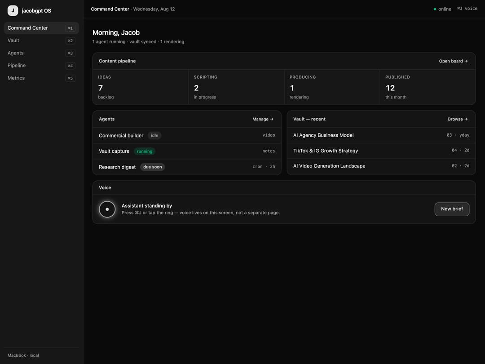Click the idle status badge
Image resolution: width=485 pixels, height=364 pixels.
click(154, 136)
